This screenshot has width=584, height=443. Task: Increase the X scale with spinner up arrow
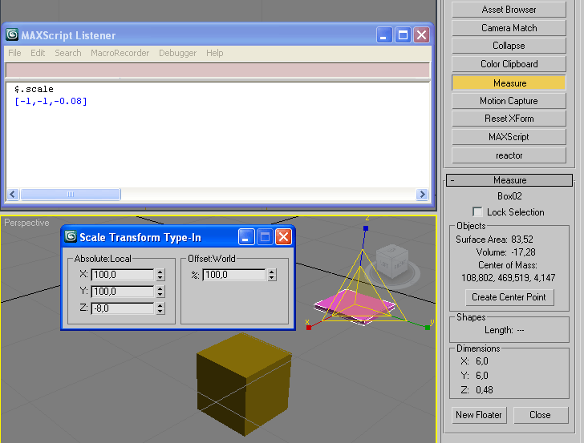(160, 272)
